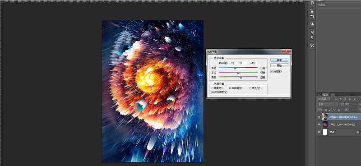Open the crossed-tools presets icon in the dock
361x166 pixels.
pos(312,46)
